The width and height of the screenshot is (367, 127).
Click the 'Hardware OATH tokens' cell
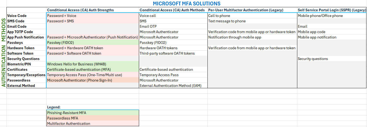click(173, 48)
